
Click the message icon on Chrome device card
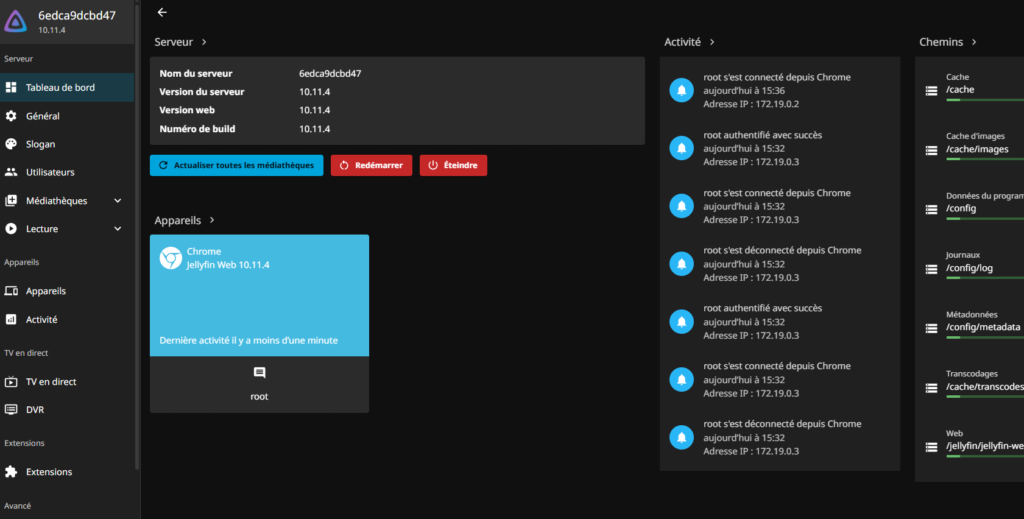click(260, 373)
